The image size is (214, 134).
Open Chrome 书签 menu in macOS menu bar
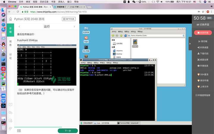[x=53, y=2]
